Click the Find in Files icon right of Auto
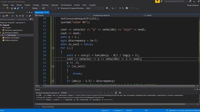Viewport: 200px width, 112px height. 107,8
